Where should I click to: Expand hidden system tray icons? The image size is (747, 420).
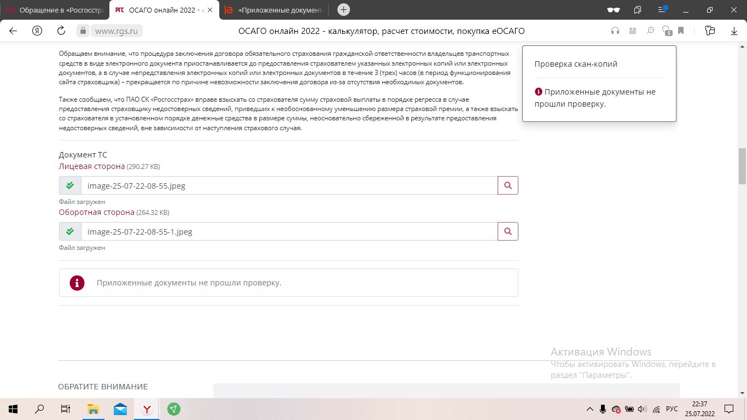pyautogui.click(x=590, y=409)
